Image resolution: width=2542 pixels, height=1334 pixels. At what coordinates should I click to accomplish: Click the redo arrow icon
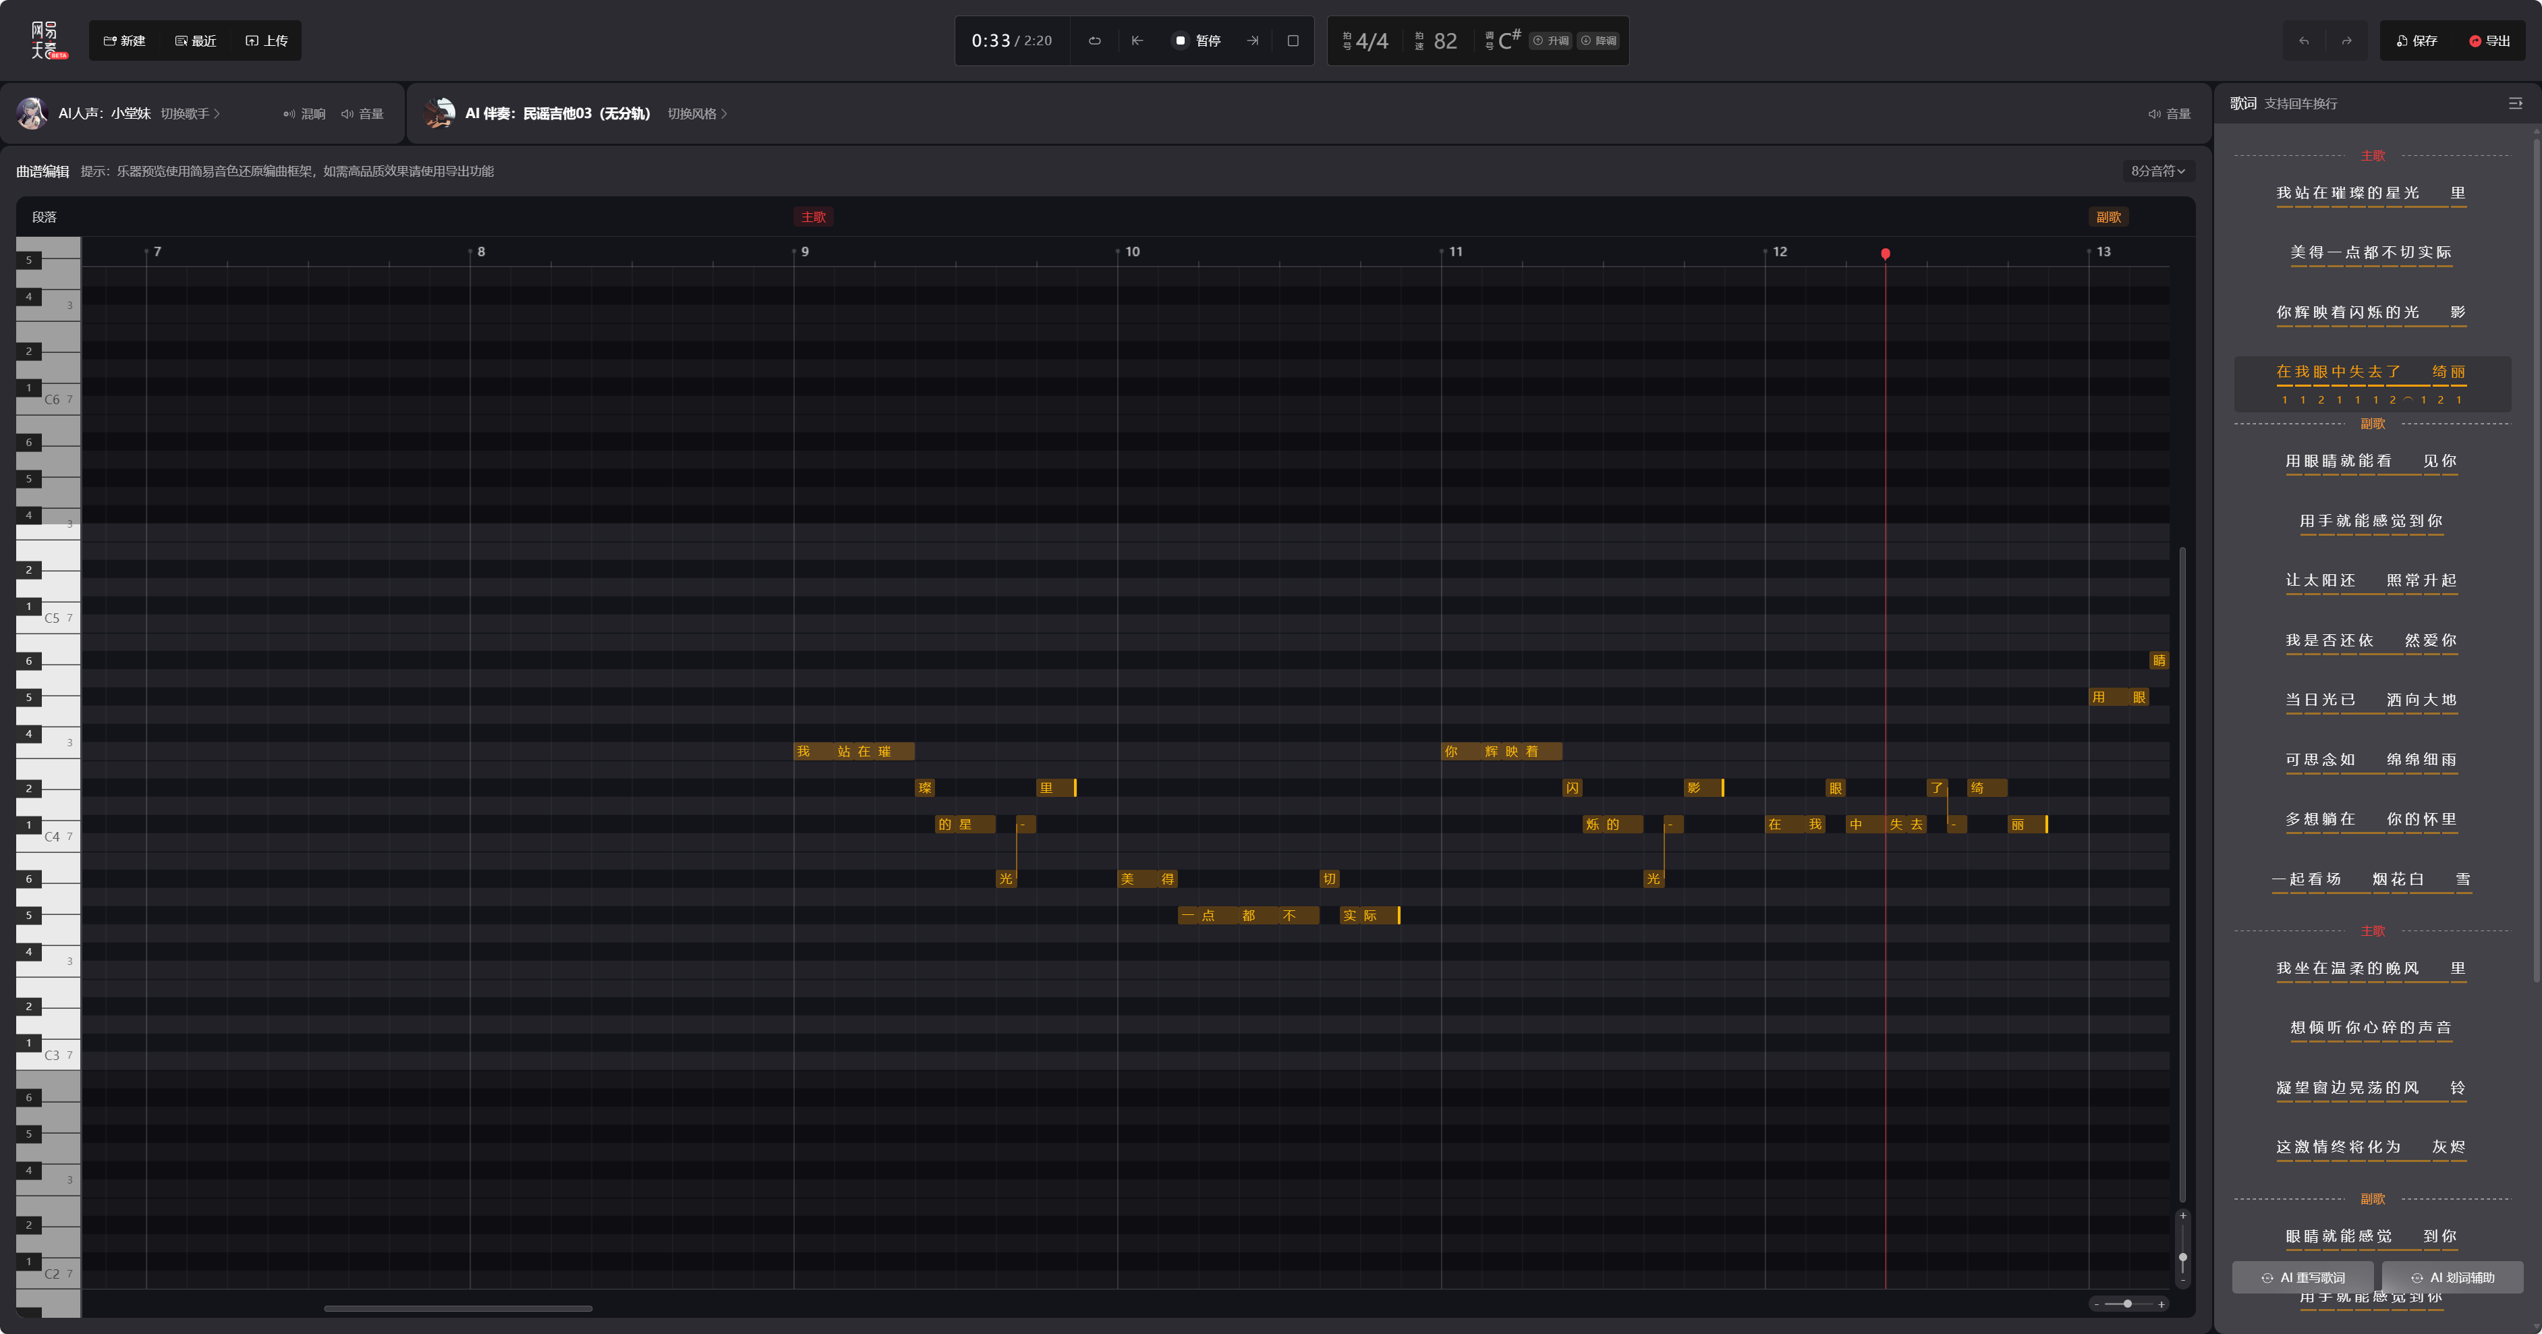2346,40
